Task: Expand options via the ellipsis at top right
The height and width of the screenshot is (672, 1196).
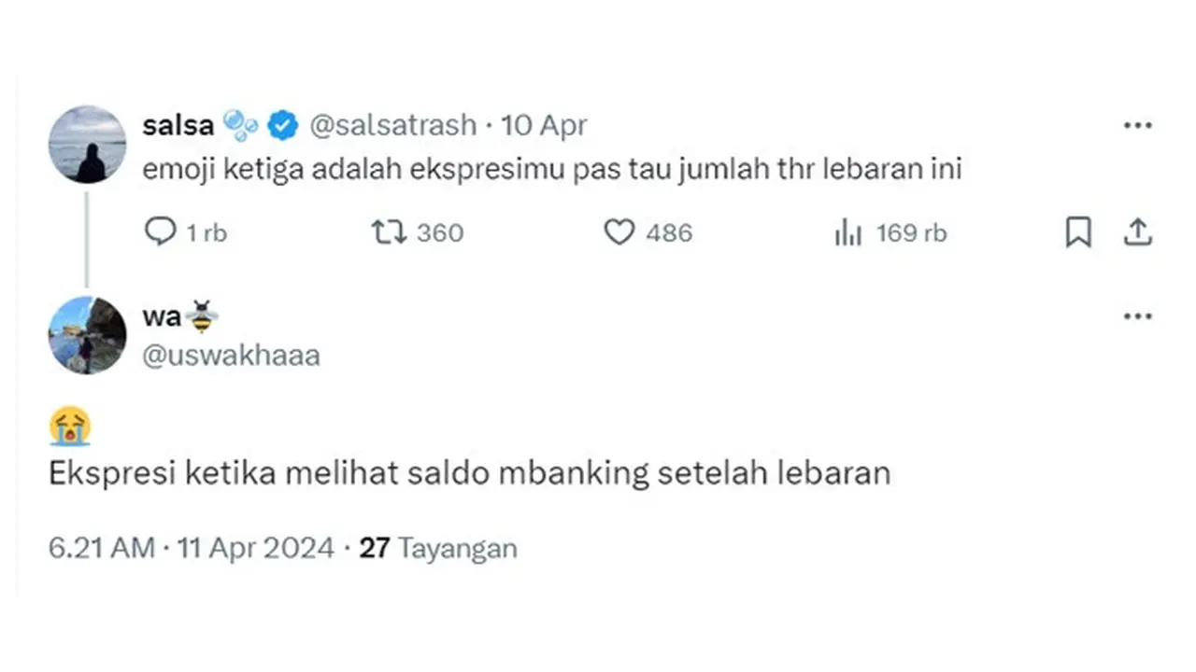Action: click(1137, 124)
